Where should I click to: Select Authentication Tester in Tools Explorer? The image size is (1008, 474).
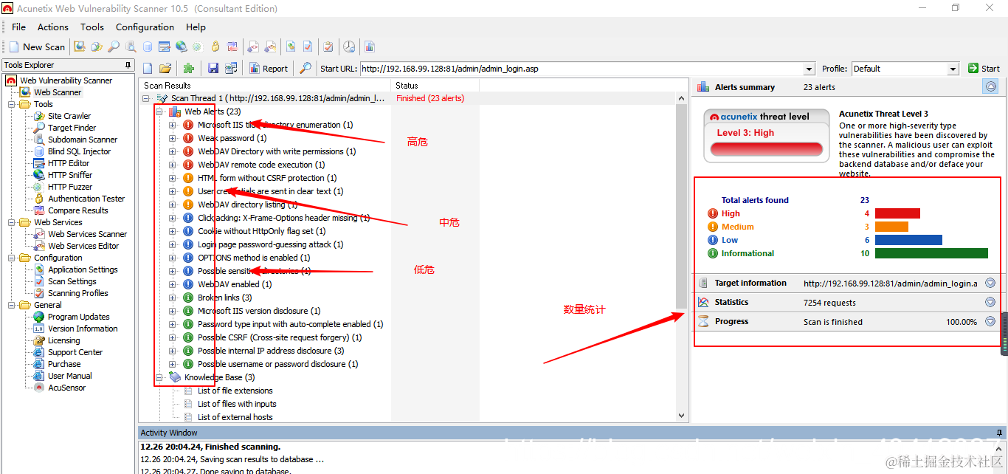tap(86, 199)
